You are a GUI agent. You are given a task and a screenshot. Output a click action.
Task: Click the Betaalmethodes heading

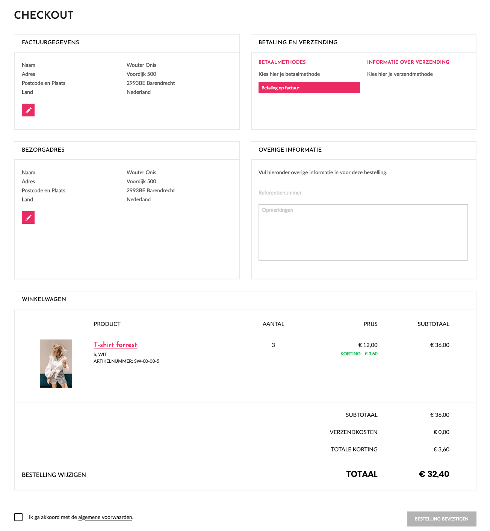(282, 62)
